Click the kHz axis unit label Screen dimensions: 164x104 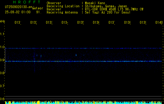click(3, 21)
